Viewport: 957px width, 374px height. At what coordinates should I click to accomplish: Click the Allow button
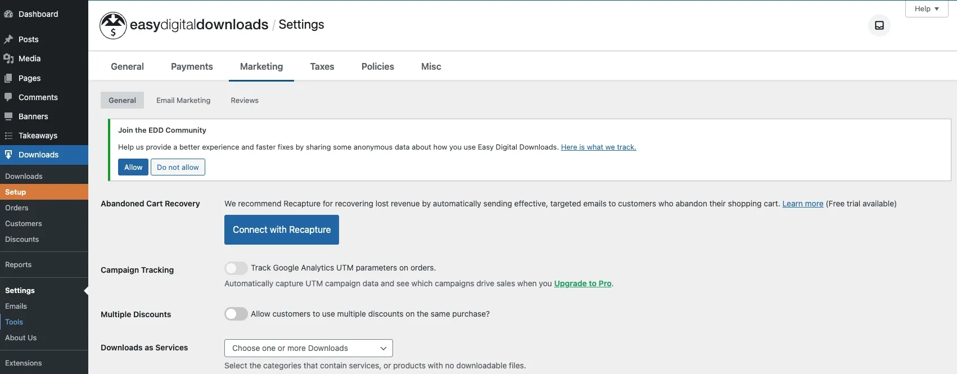tap(133, 167)
